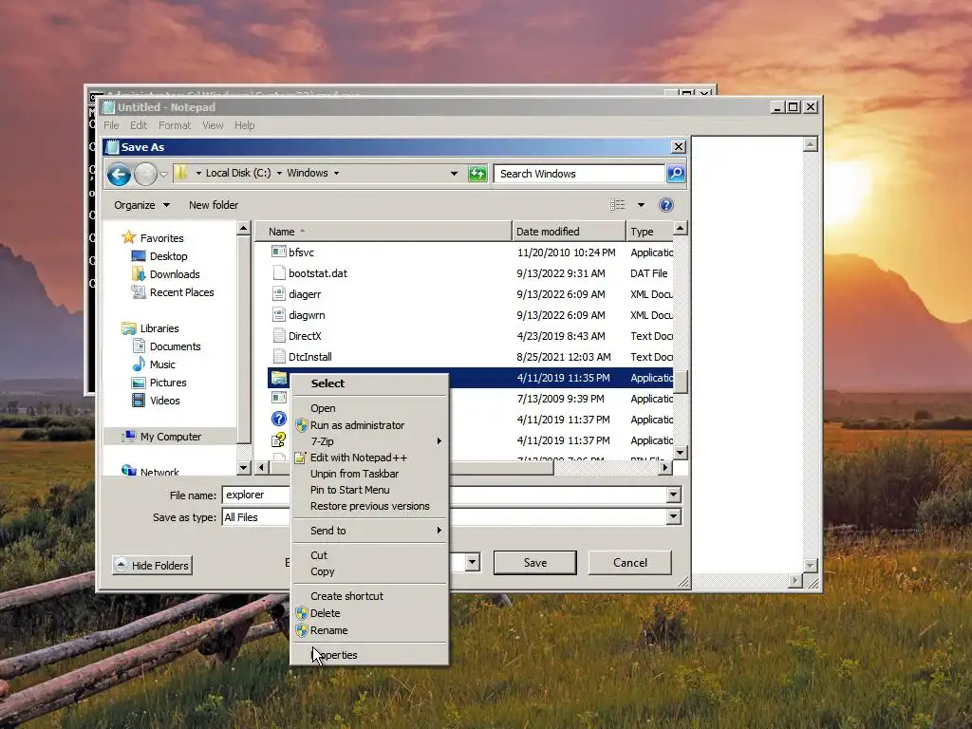Screen dimensions: 972x729
Task: Click the diagwrn XML file icon
Action: (x=279, y=315)
